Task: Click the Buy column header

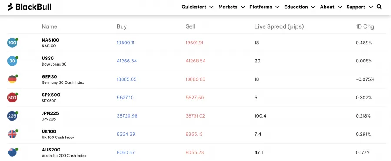Action: (x=122, y=26)
